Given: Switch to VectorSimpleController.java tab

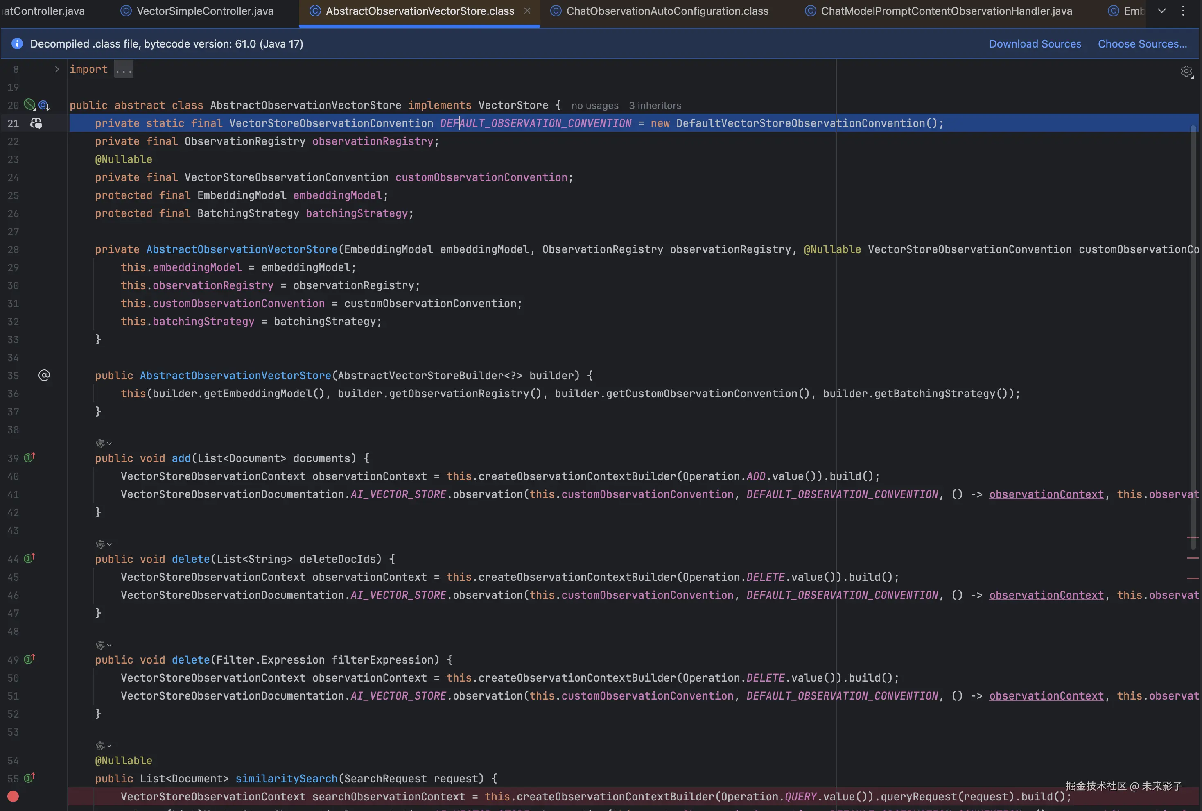Looking at the screenshot, I should (204, 11).
